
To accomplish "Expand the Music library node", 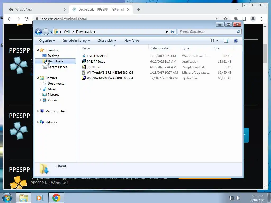I will tap(40, 89).
